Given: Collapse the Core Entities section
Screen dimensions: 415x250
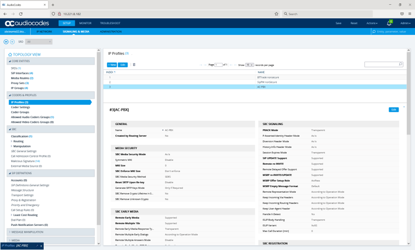Looking at the screenshot, I should tap(51, 61).
